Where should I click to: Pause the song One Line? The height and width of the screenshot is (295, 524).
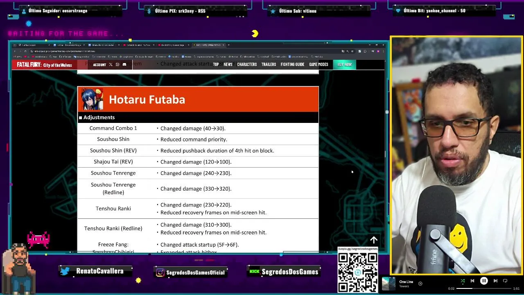click(x=484, y=281)
